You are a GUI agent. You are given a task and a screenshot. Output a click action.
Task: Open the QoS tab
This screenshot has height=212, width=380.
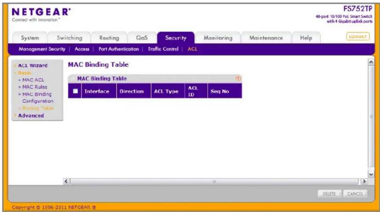142,38
